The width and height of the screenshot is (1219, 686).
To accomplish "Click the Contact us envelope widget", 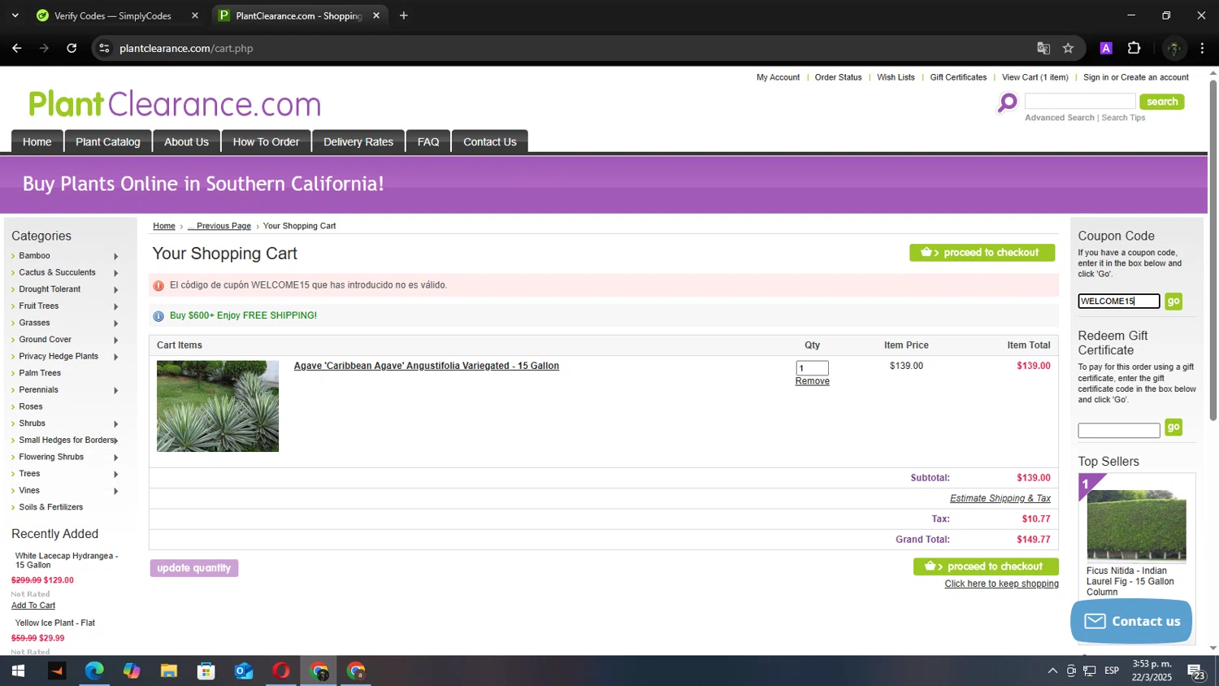I will (x=1131, y=622).
